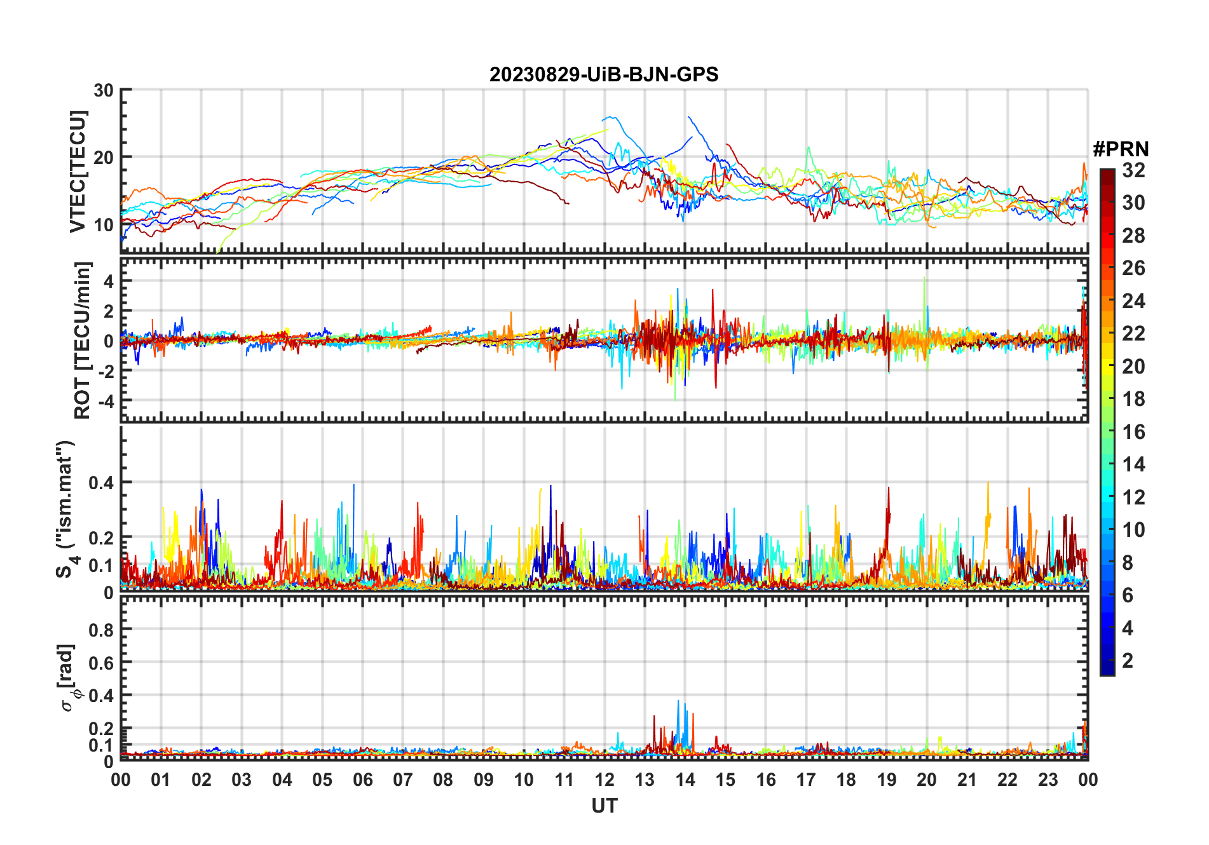The width and height of the screenshot is (1209, 845).
Task: Select hour 12 on the UT axis
Action: tap(604, 780)
